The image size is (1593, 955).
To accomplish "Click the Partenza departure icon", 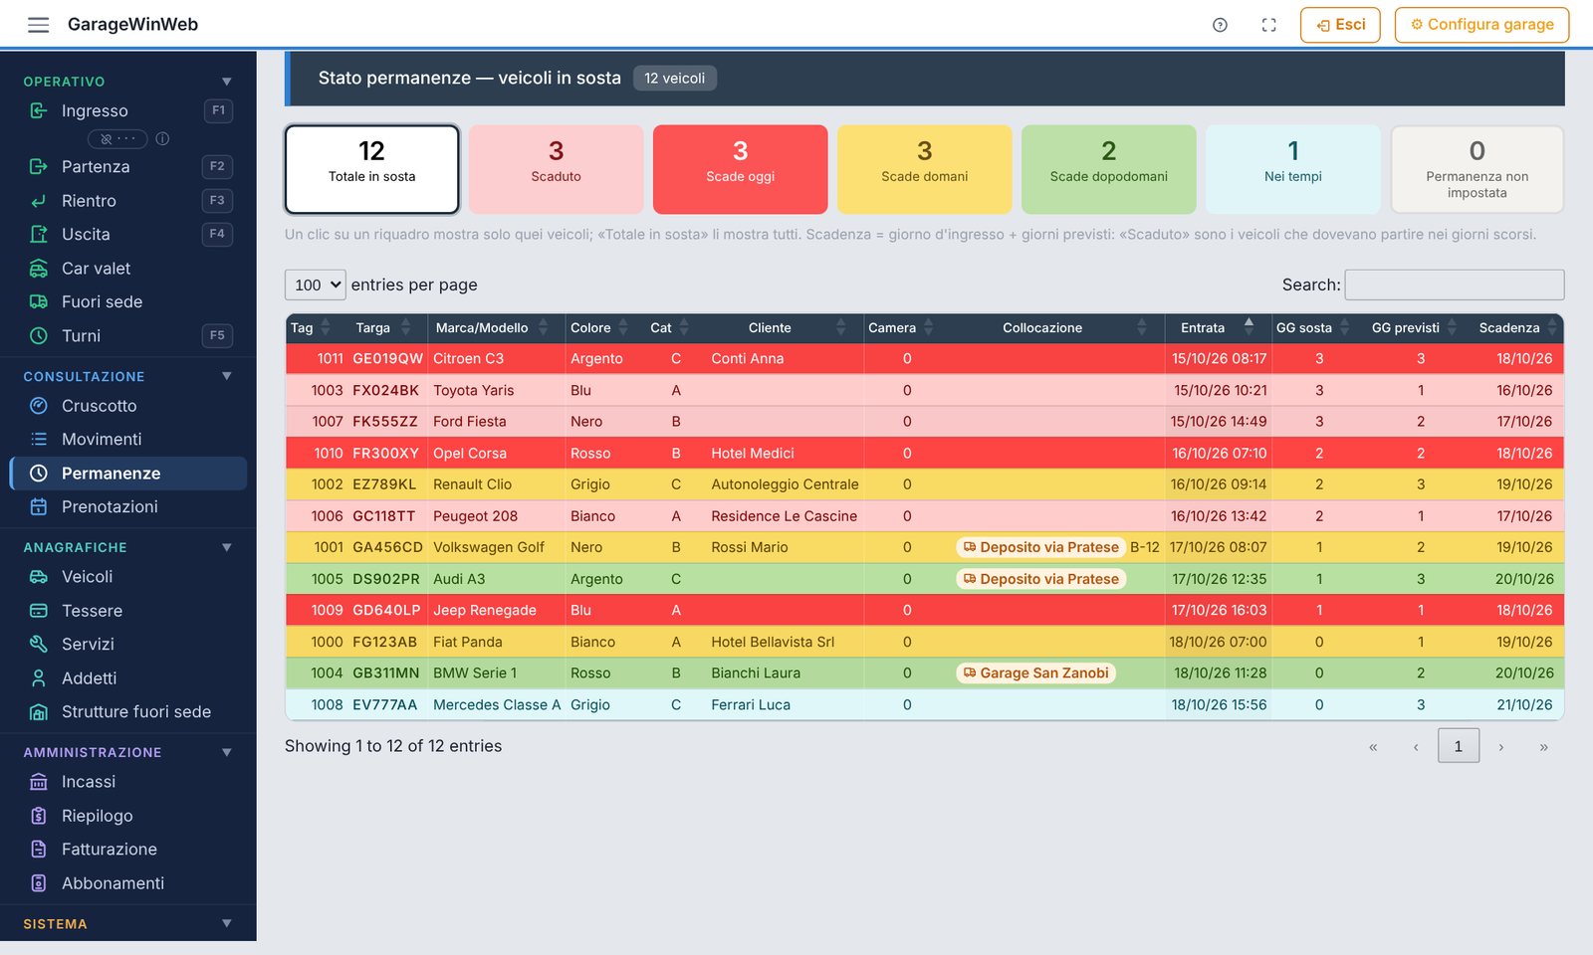I will point(39,166).
